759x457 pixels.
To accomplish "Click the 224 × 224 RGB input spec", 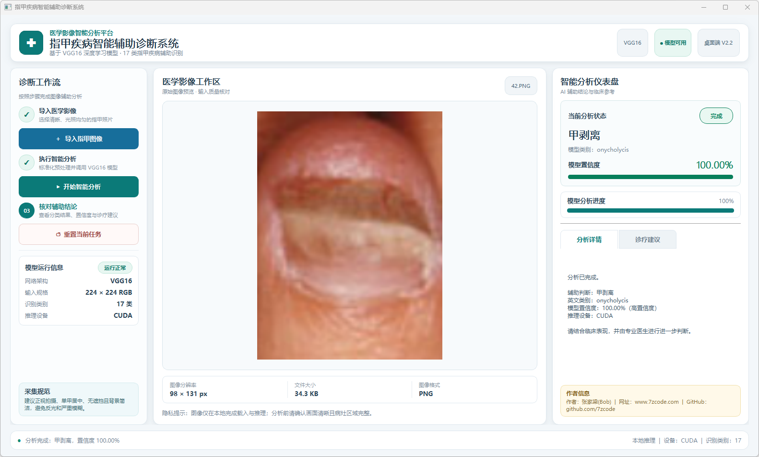I will pyautogui.click(x=109, y=292).
